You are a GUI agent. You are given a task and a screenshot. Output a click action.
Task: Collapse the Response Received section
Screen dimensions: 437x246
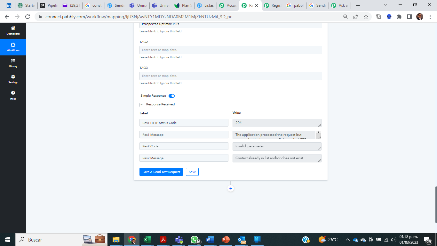[x=141, y=104]
